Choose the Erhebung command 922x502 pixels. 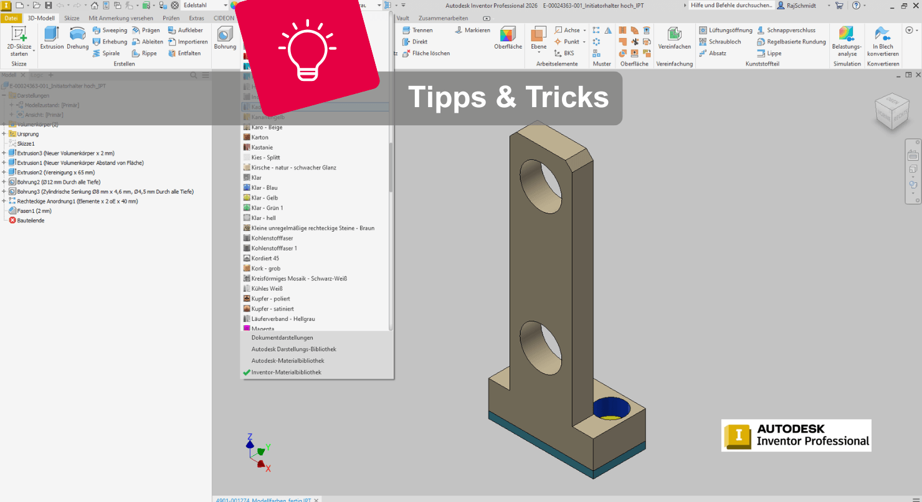(x=110, y=42)
